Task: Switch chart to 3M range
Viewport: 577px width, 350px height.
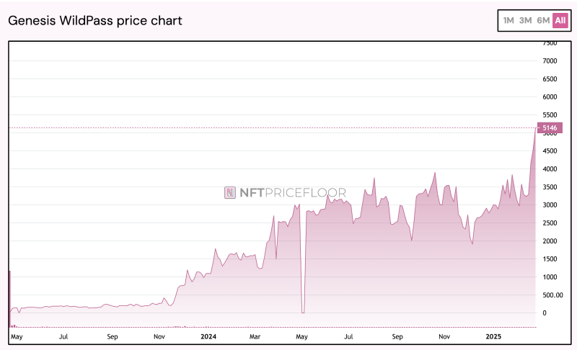Action: (526, 20)
